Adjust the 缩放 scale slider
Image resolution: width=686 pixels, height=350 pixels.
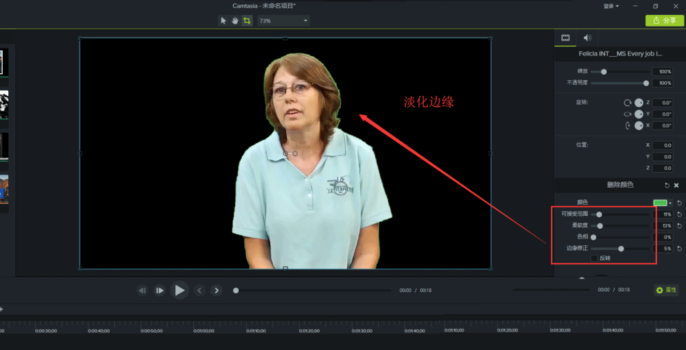coord(604,72)
